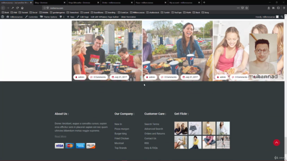This screenshot has width=287, height=161.
Task: Click the WordPress logo in the admin bar
Action: [3, 17]
